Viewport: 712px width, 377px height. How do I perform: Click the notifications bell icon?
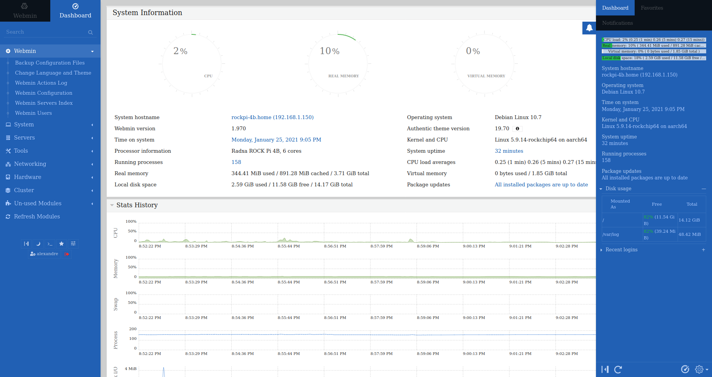pyautogui.click(x=589, y=28)
